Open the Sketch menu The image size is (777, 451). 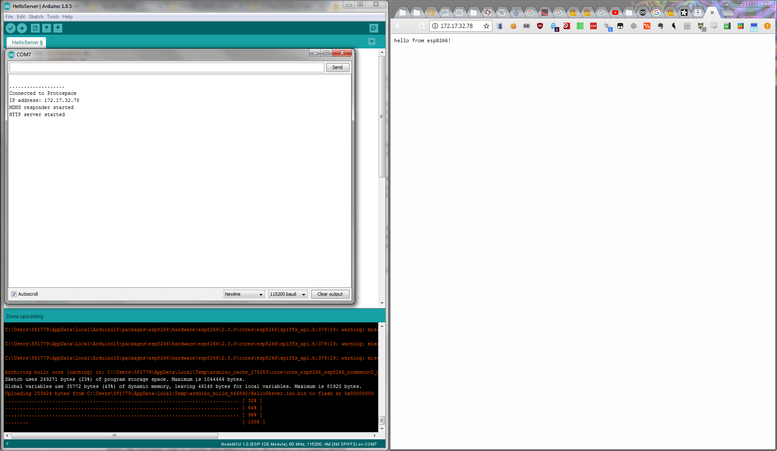[36, 17]
